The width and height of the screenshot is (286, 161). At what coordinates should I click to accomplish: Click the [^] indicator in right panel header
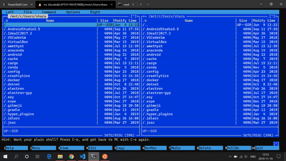272,16
